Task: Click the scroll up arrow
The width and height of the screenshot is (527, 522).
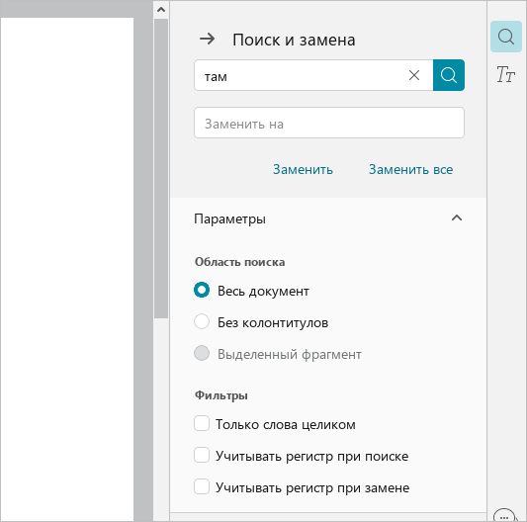Action: point(161,10)
